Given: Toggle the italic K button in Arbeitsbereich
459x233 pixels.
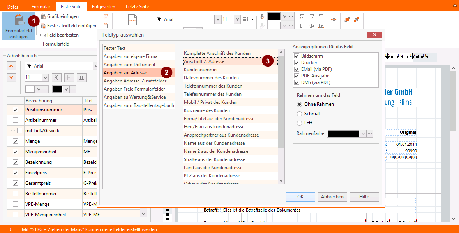Looking at the screenshot, I should tap(56, 77).
